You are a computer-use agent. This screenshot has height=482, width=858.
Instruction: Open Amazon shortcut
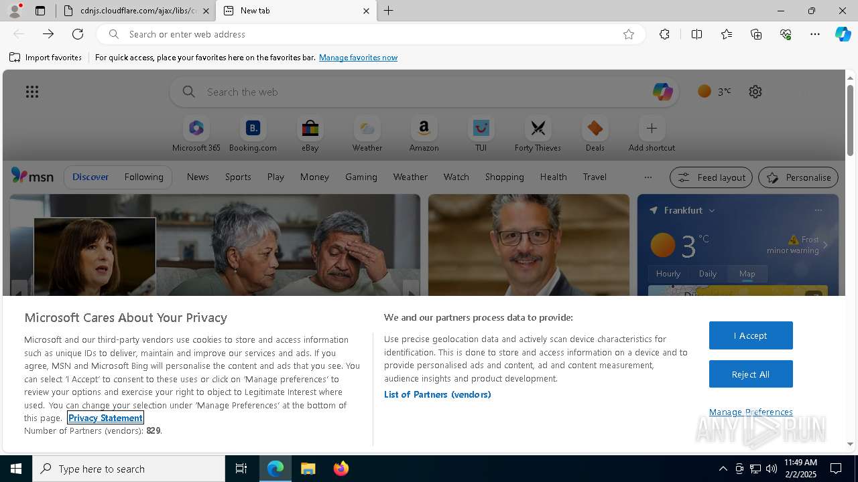[424, 135]
